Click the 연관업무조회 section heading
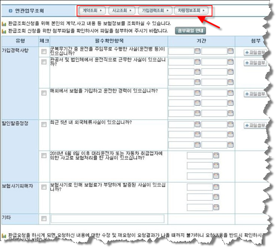This screenshot has height=248, width=276. [x=29, y=11]
